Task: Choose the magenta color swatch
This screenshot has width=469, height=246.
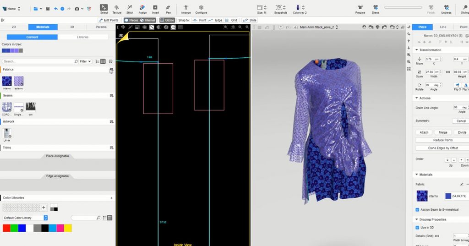Action: [60, 228]
